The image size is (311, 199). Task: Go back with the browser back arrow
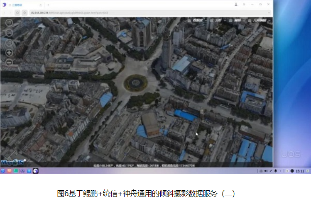tap(5, 12)
